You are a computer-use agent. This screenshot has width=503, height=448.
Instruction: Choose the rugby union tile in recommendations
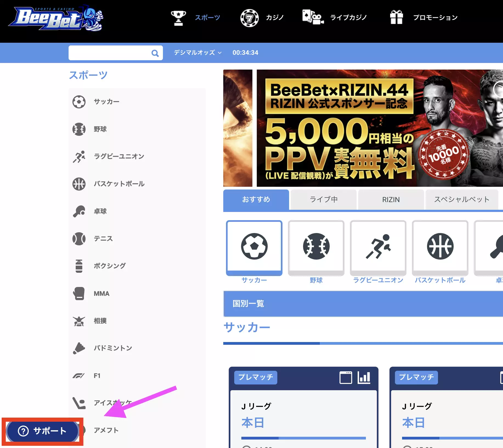click(378, 248)
